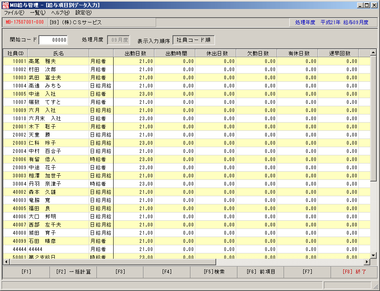
Task: Click the horizontal scrollbar right arrow
Action: point(367,262)
